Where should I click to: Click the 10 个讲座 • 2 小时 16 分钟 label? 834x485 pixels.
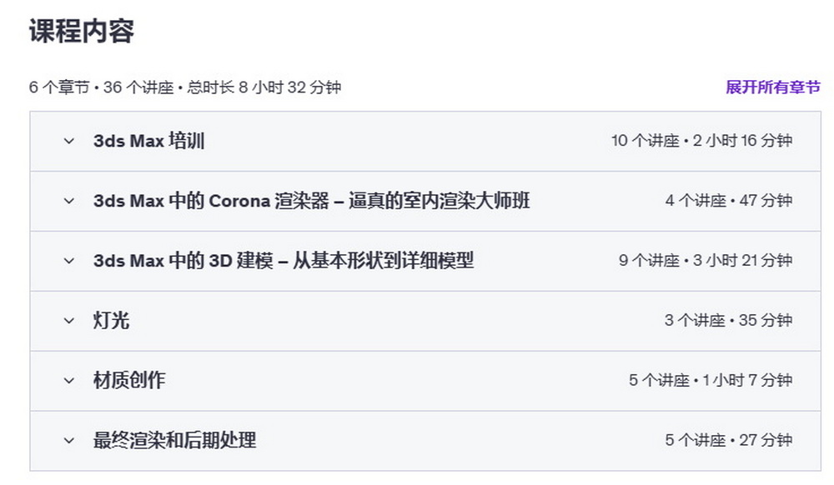click(x=701, y=141)
